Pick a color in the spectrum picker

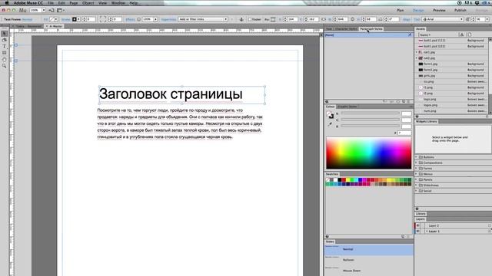(369, 153)
